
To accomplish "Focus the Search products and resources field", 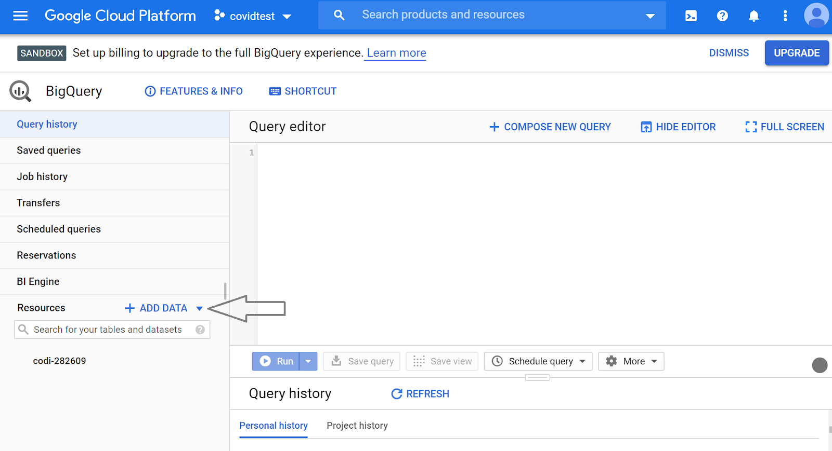I will click(491, 15).
